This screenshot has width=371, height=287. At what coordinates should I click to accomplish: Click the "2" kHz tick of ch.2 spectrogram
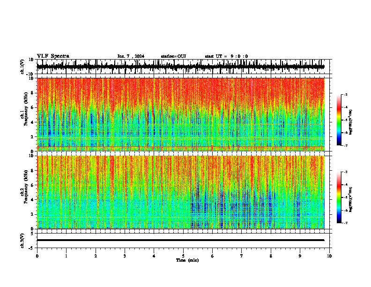[32, 214]
